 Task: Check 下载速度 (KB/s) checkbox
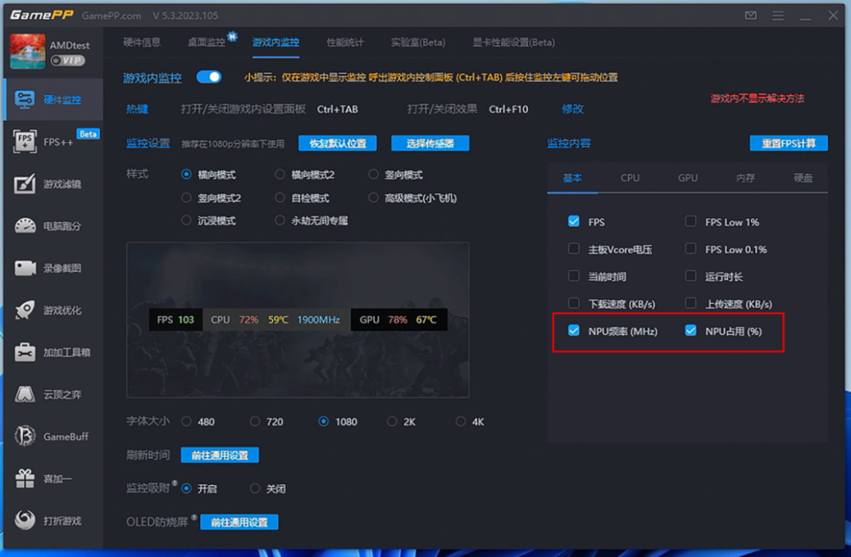point(574,303)
